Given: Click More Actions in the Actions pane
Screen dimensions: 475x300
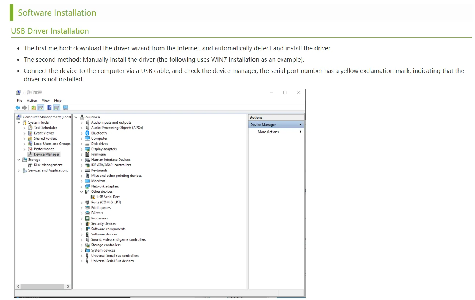Looking at the screenshot, I should (268, 132).
